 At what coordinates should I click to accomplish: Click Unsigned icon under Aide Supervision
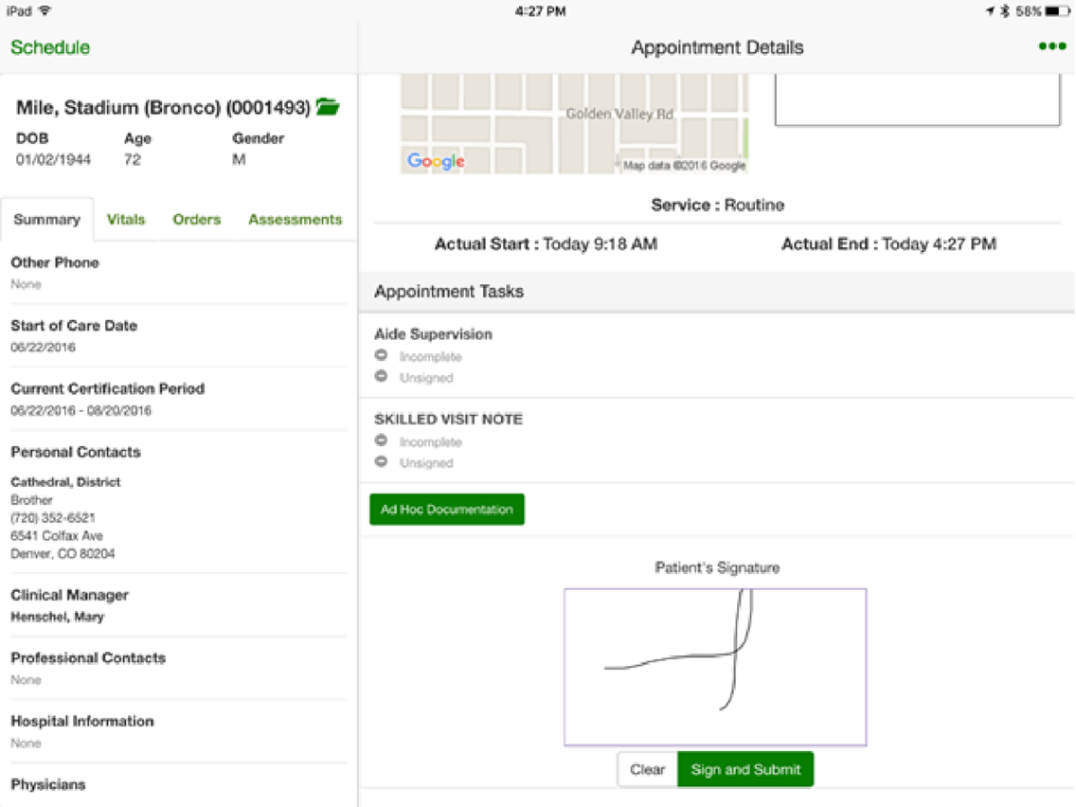382,377
